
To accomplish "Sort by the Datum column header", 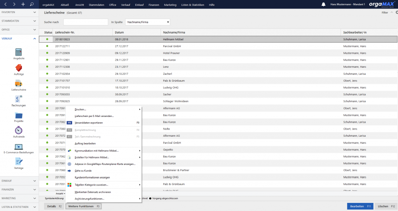I will [136, 33].
